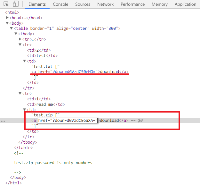This screenshot has width=200, height=185.
Task: Select the comment about test.zip password
Action: [53, 163]
